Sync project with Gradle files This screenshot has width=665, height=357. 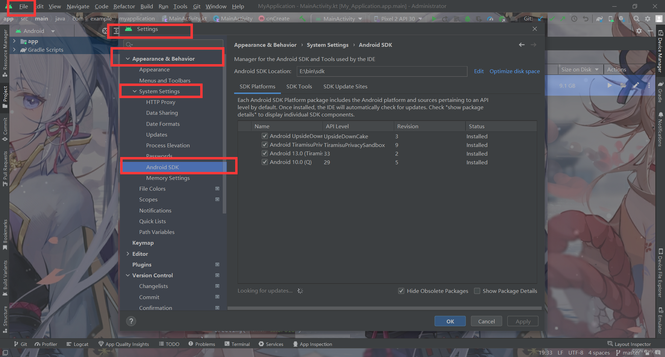(x=600, y=19)
